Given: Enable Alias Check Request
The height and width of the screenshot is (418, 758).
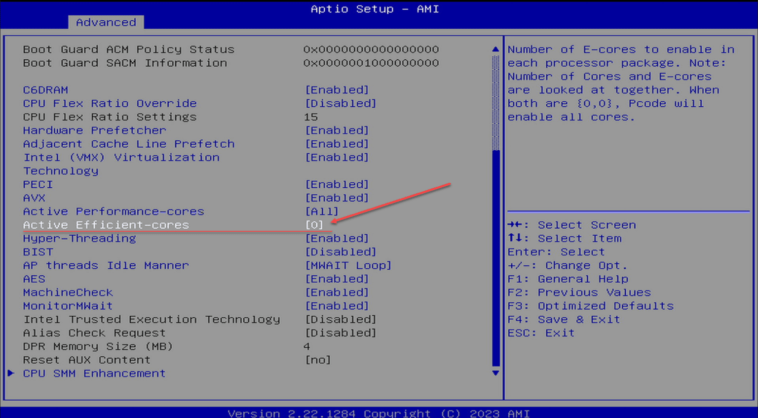Looking at the screenshot, I should point(94,333).
